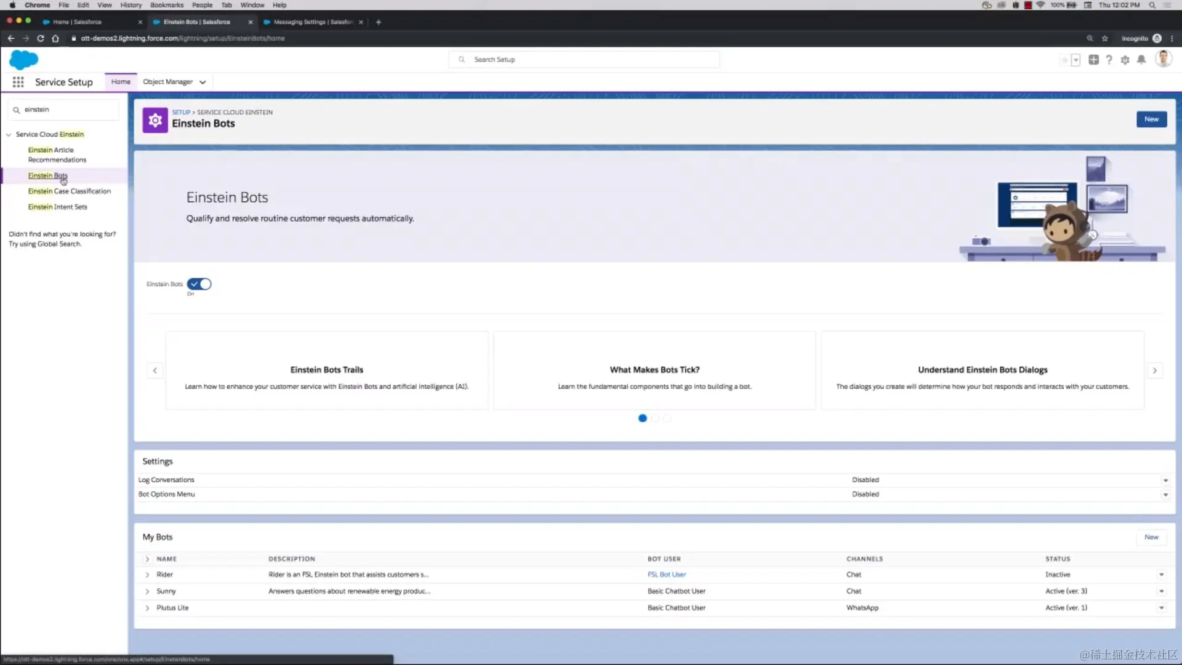Toggle Einstein Bots off
This screenshot has width=1182, height=665.
coord(199,284)
